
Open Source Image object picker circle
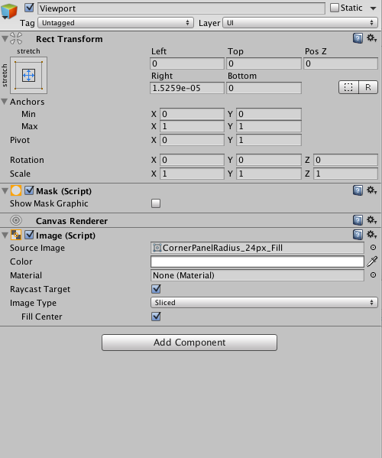click(373, 248)
